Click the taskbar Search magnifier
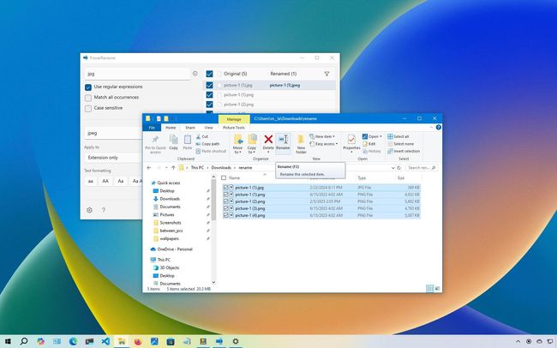Viewport: 557px width, 348px height. [24, 342]
